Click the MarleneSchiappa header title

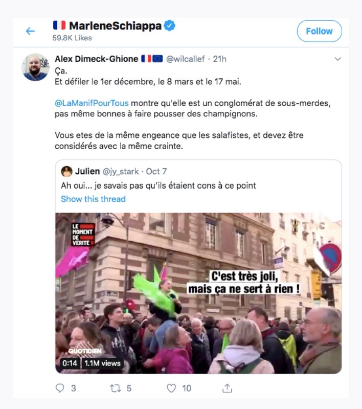(115, 25)
